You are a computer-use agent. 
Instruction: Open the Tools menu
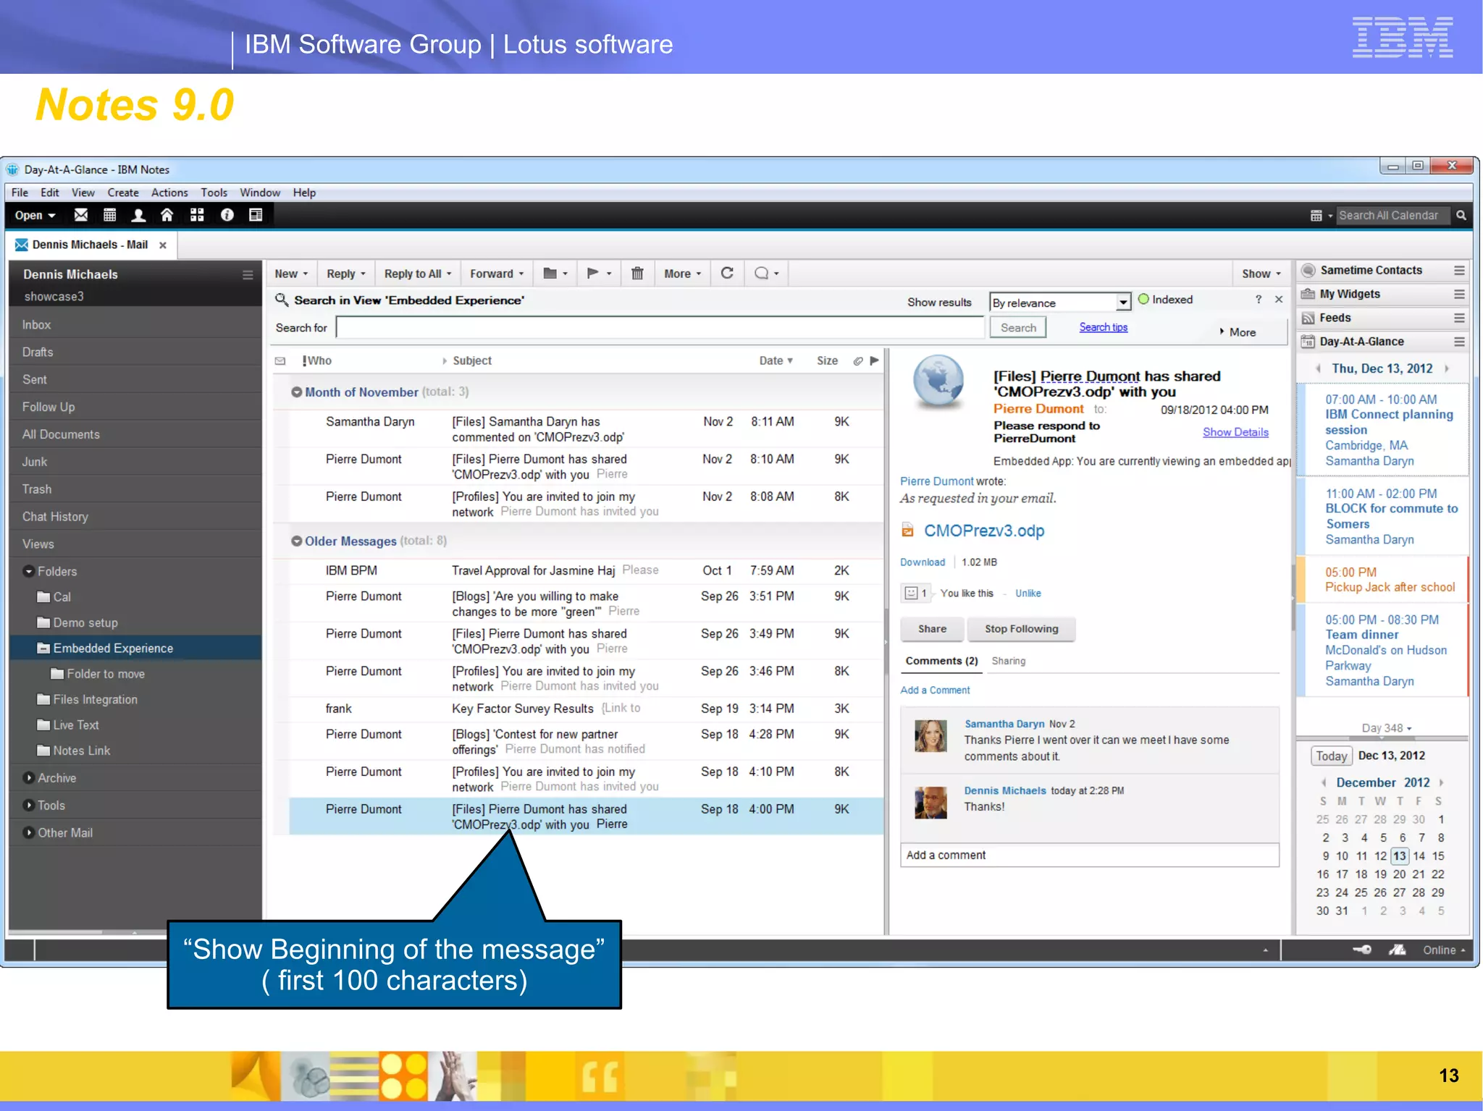[x=214, y=193]
